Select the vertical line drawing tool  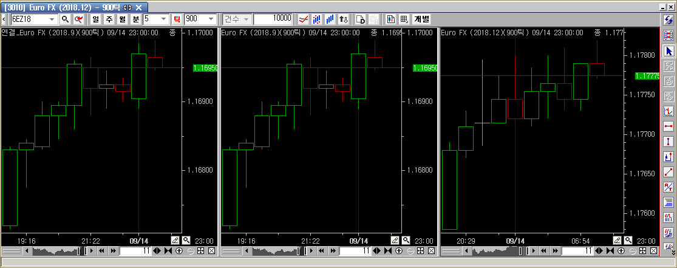(x=668, y=142)
